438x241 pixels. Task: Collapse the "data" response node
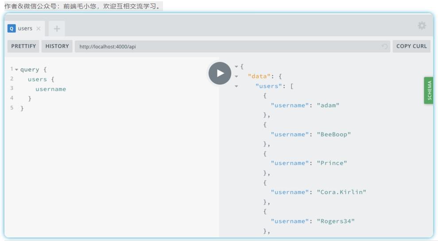pos(236,76)
